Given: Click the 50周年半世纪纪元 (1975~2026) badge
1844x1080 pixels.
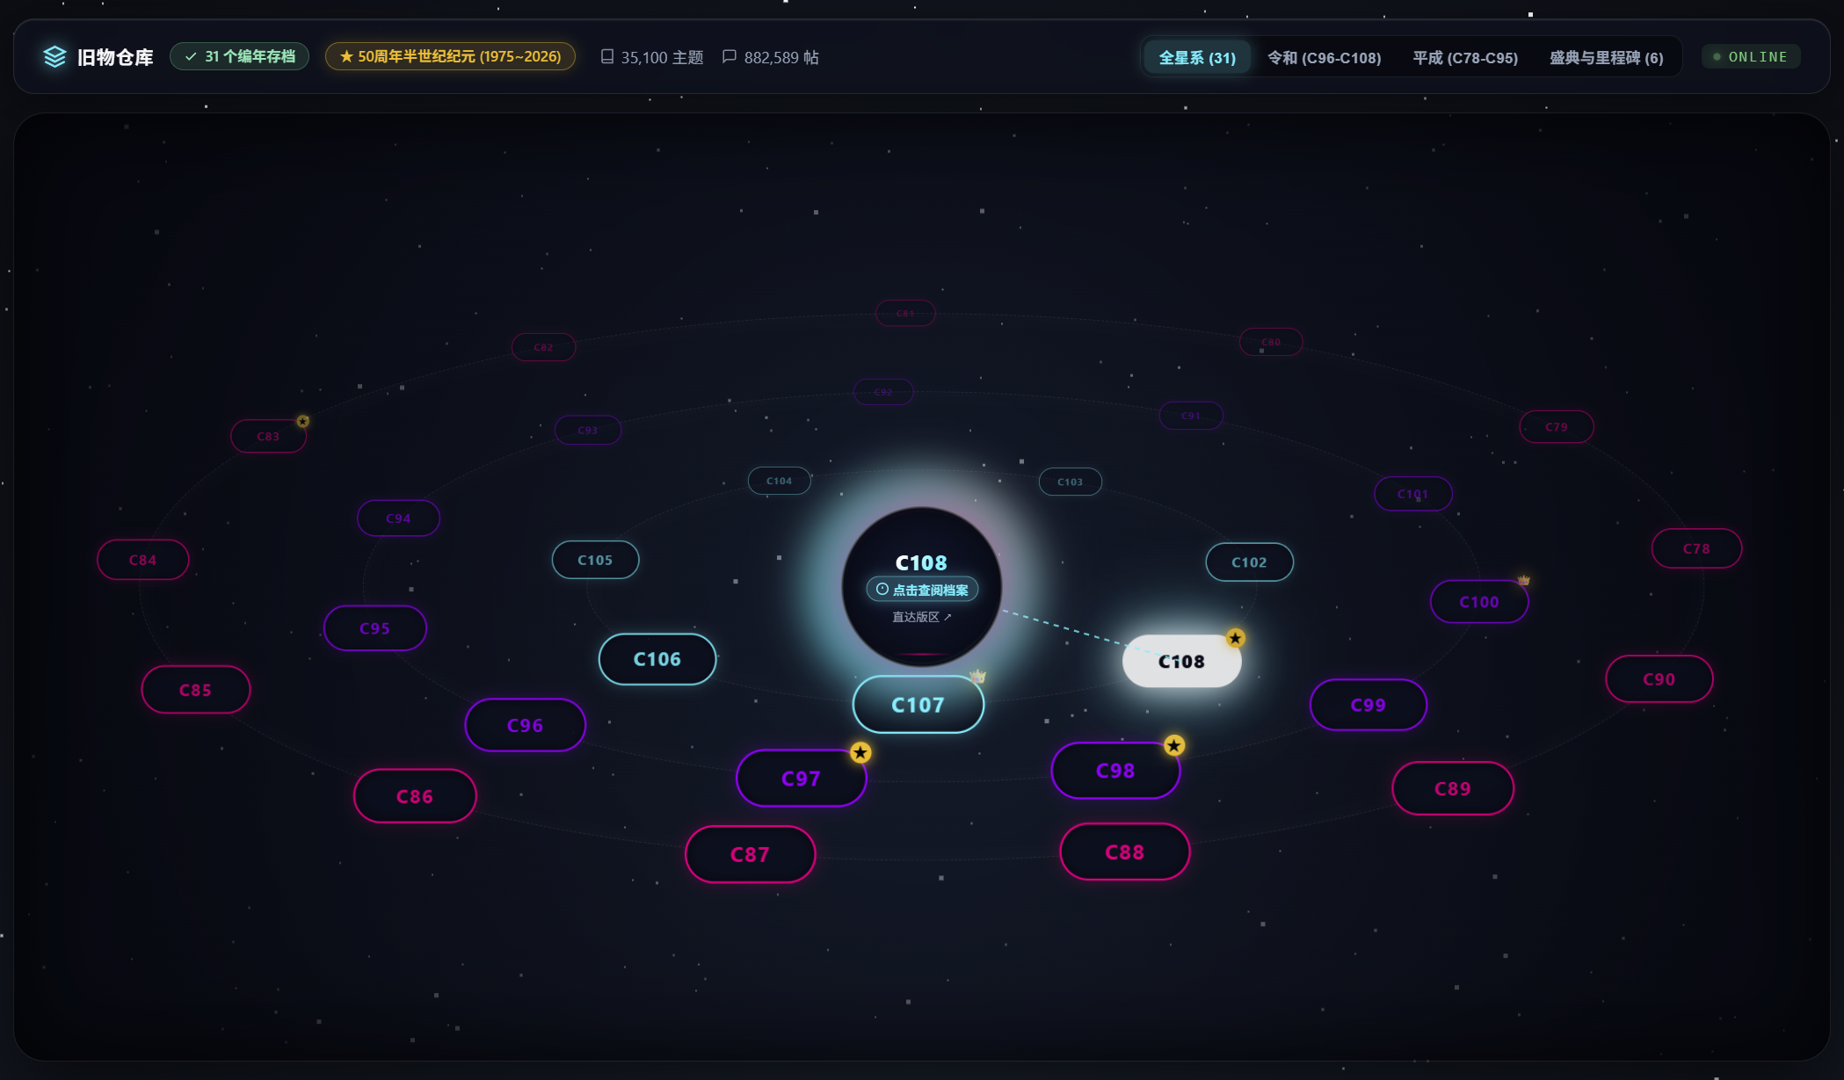Looking at the screenshot, I should pos(450,56).
